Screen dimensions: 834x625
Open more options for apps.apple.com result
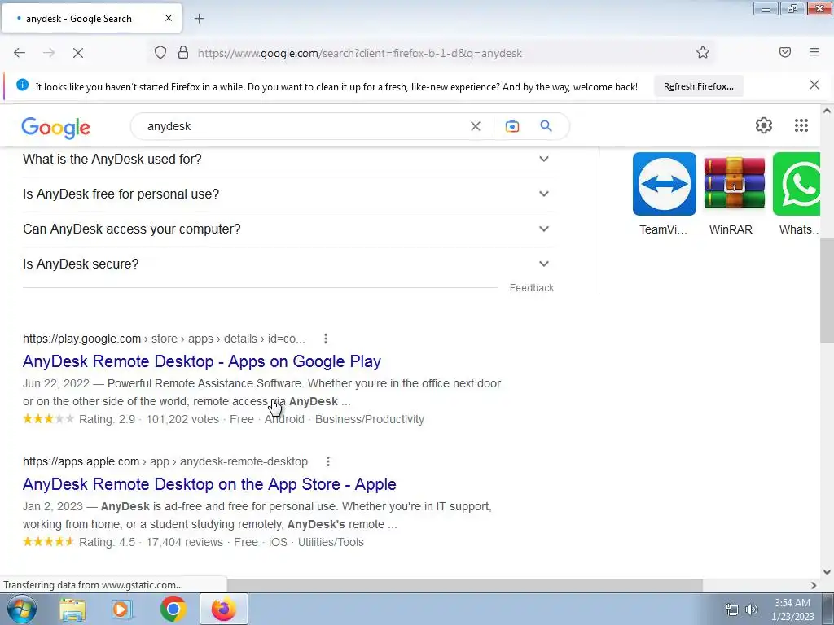pos(328,461)
